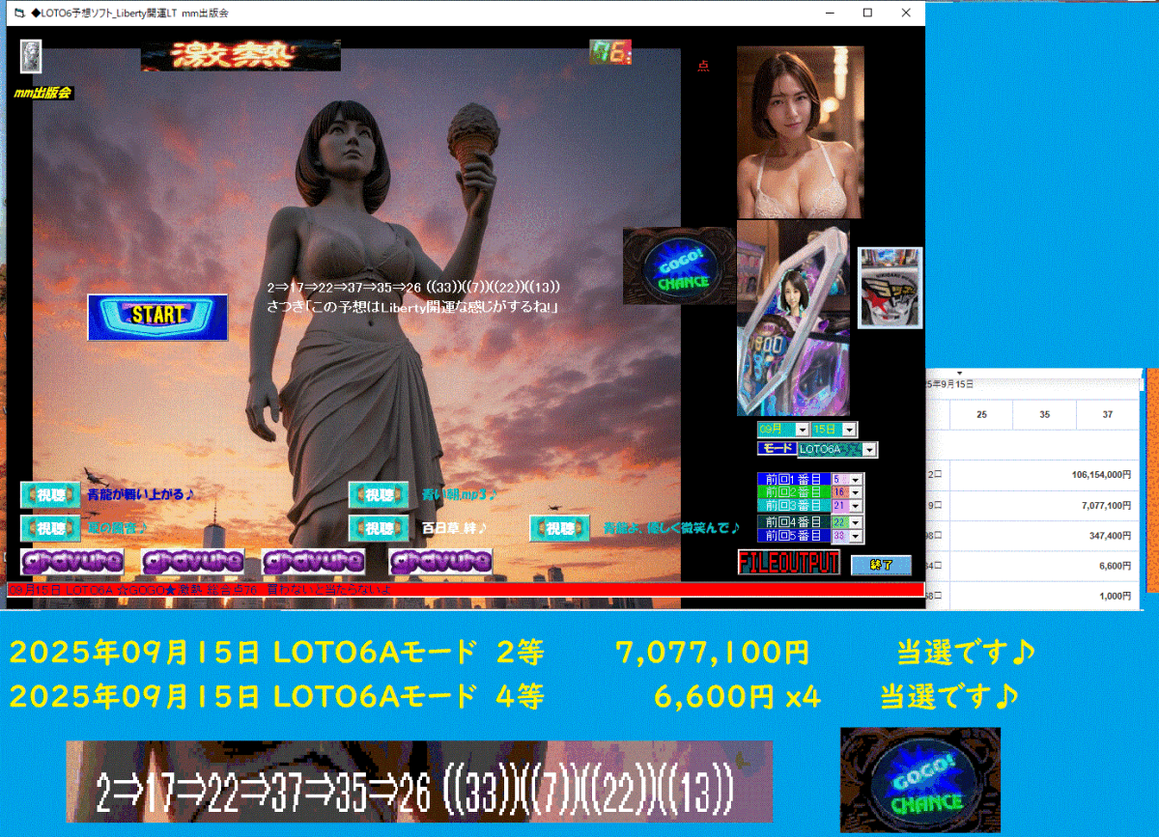
Task: Click the GOGO! CHANCE lamp beside the slot machine
Action: (679, 266)
